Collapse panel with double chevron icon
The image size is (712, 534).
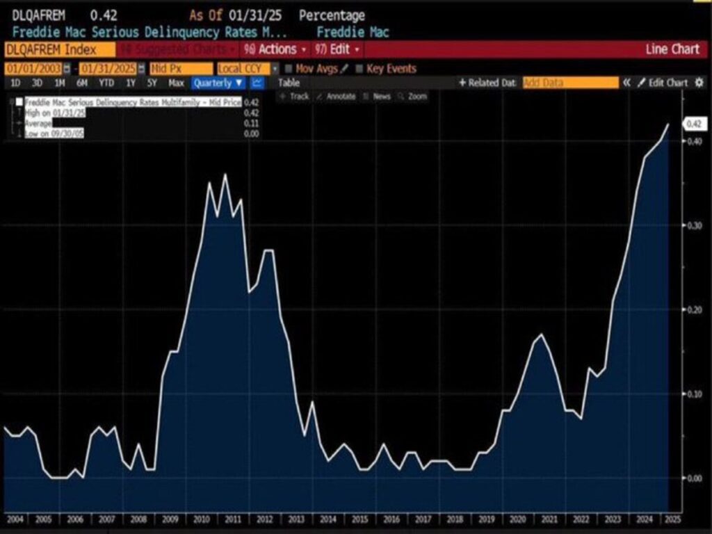click(x=626, y=83)
